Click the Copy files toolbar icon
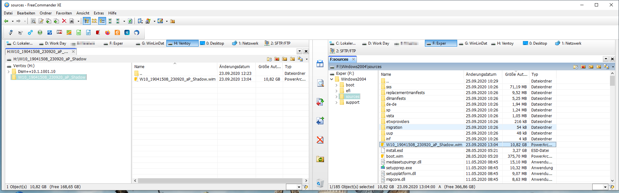 coord(49,21)
